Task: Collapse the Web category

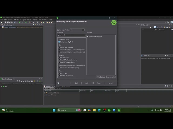Action: click(58, 71)
